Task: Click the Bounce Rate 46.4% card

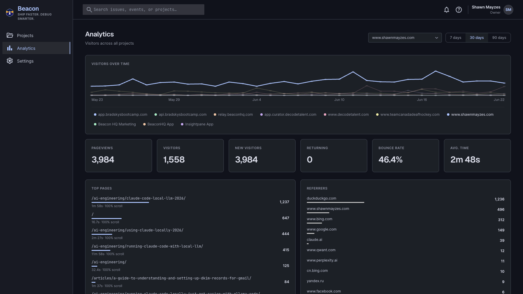Action: tap(406, 156)
